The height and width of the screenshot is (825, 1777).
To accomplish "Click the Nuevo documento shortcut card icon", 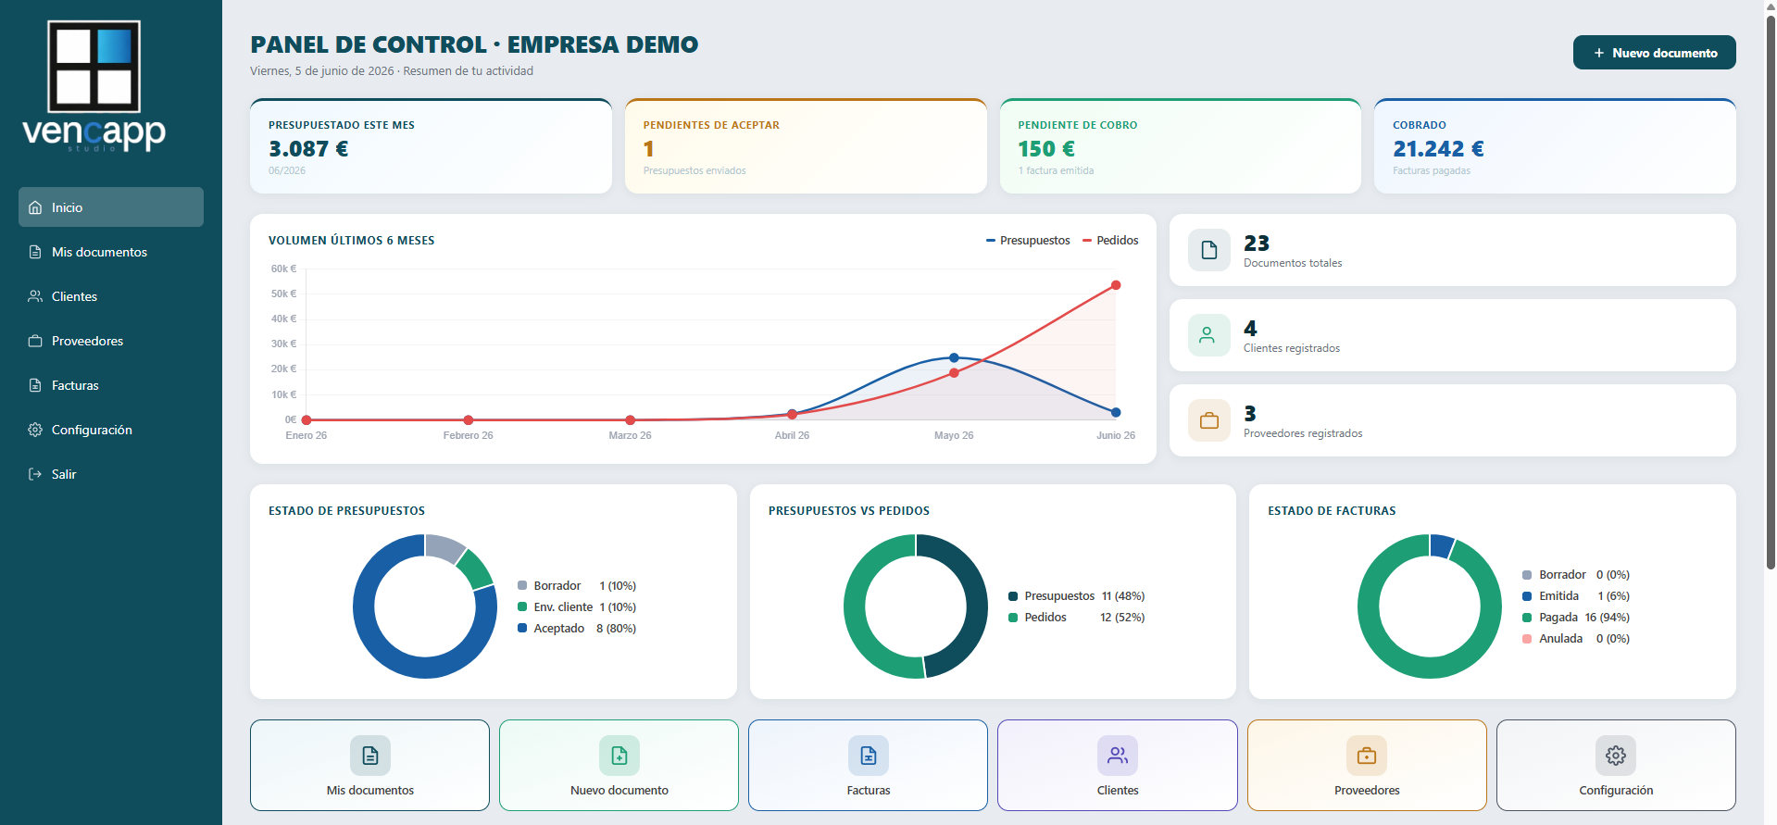I will (619, 756).
